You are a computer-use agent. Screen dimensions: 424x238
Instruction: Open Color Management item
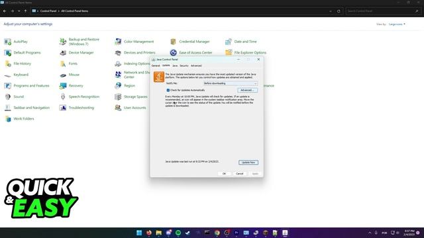click(x=134, y=42)
